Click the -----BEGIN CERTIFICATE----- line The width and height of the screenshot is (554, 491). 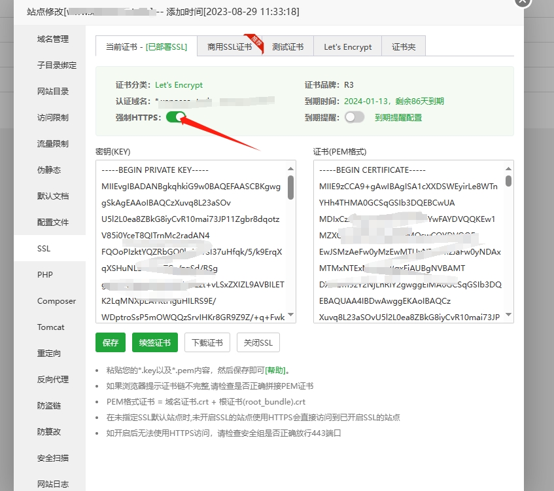pos(372,170)
